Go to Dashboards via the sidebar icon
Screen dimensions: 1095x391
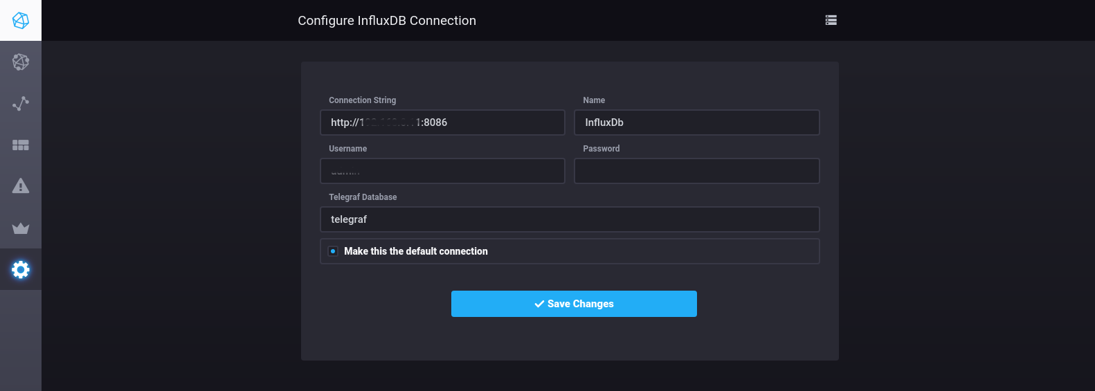pos(21,145)
